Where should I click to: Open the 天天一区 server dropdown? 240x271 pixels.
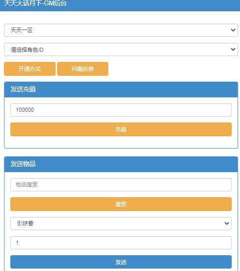click(121, 30)
